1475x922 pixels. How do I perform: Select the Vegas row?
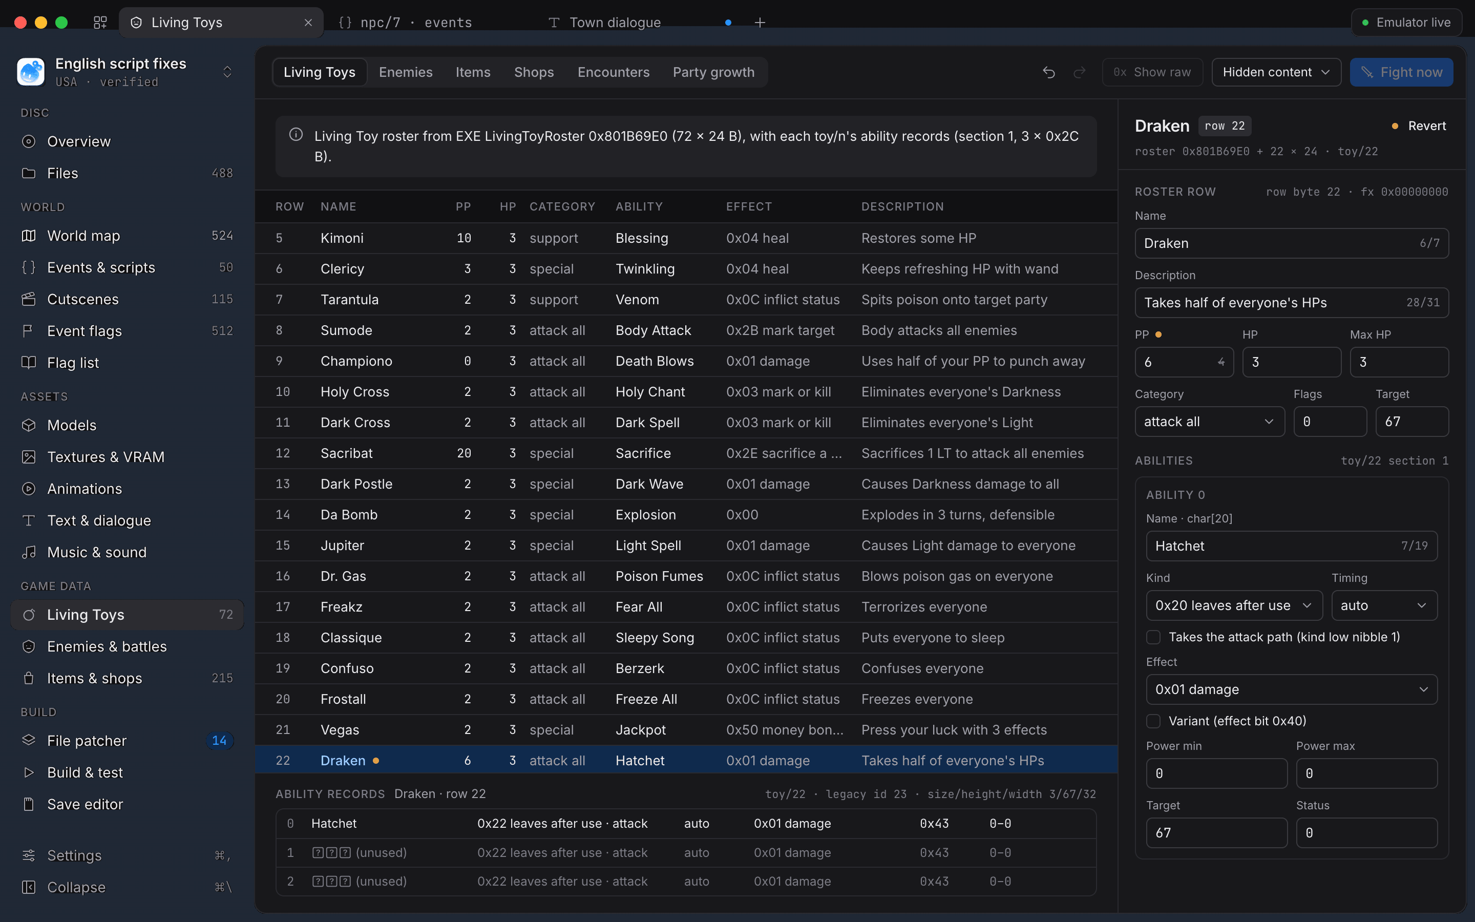coord(686,730)
